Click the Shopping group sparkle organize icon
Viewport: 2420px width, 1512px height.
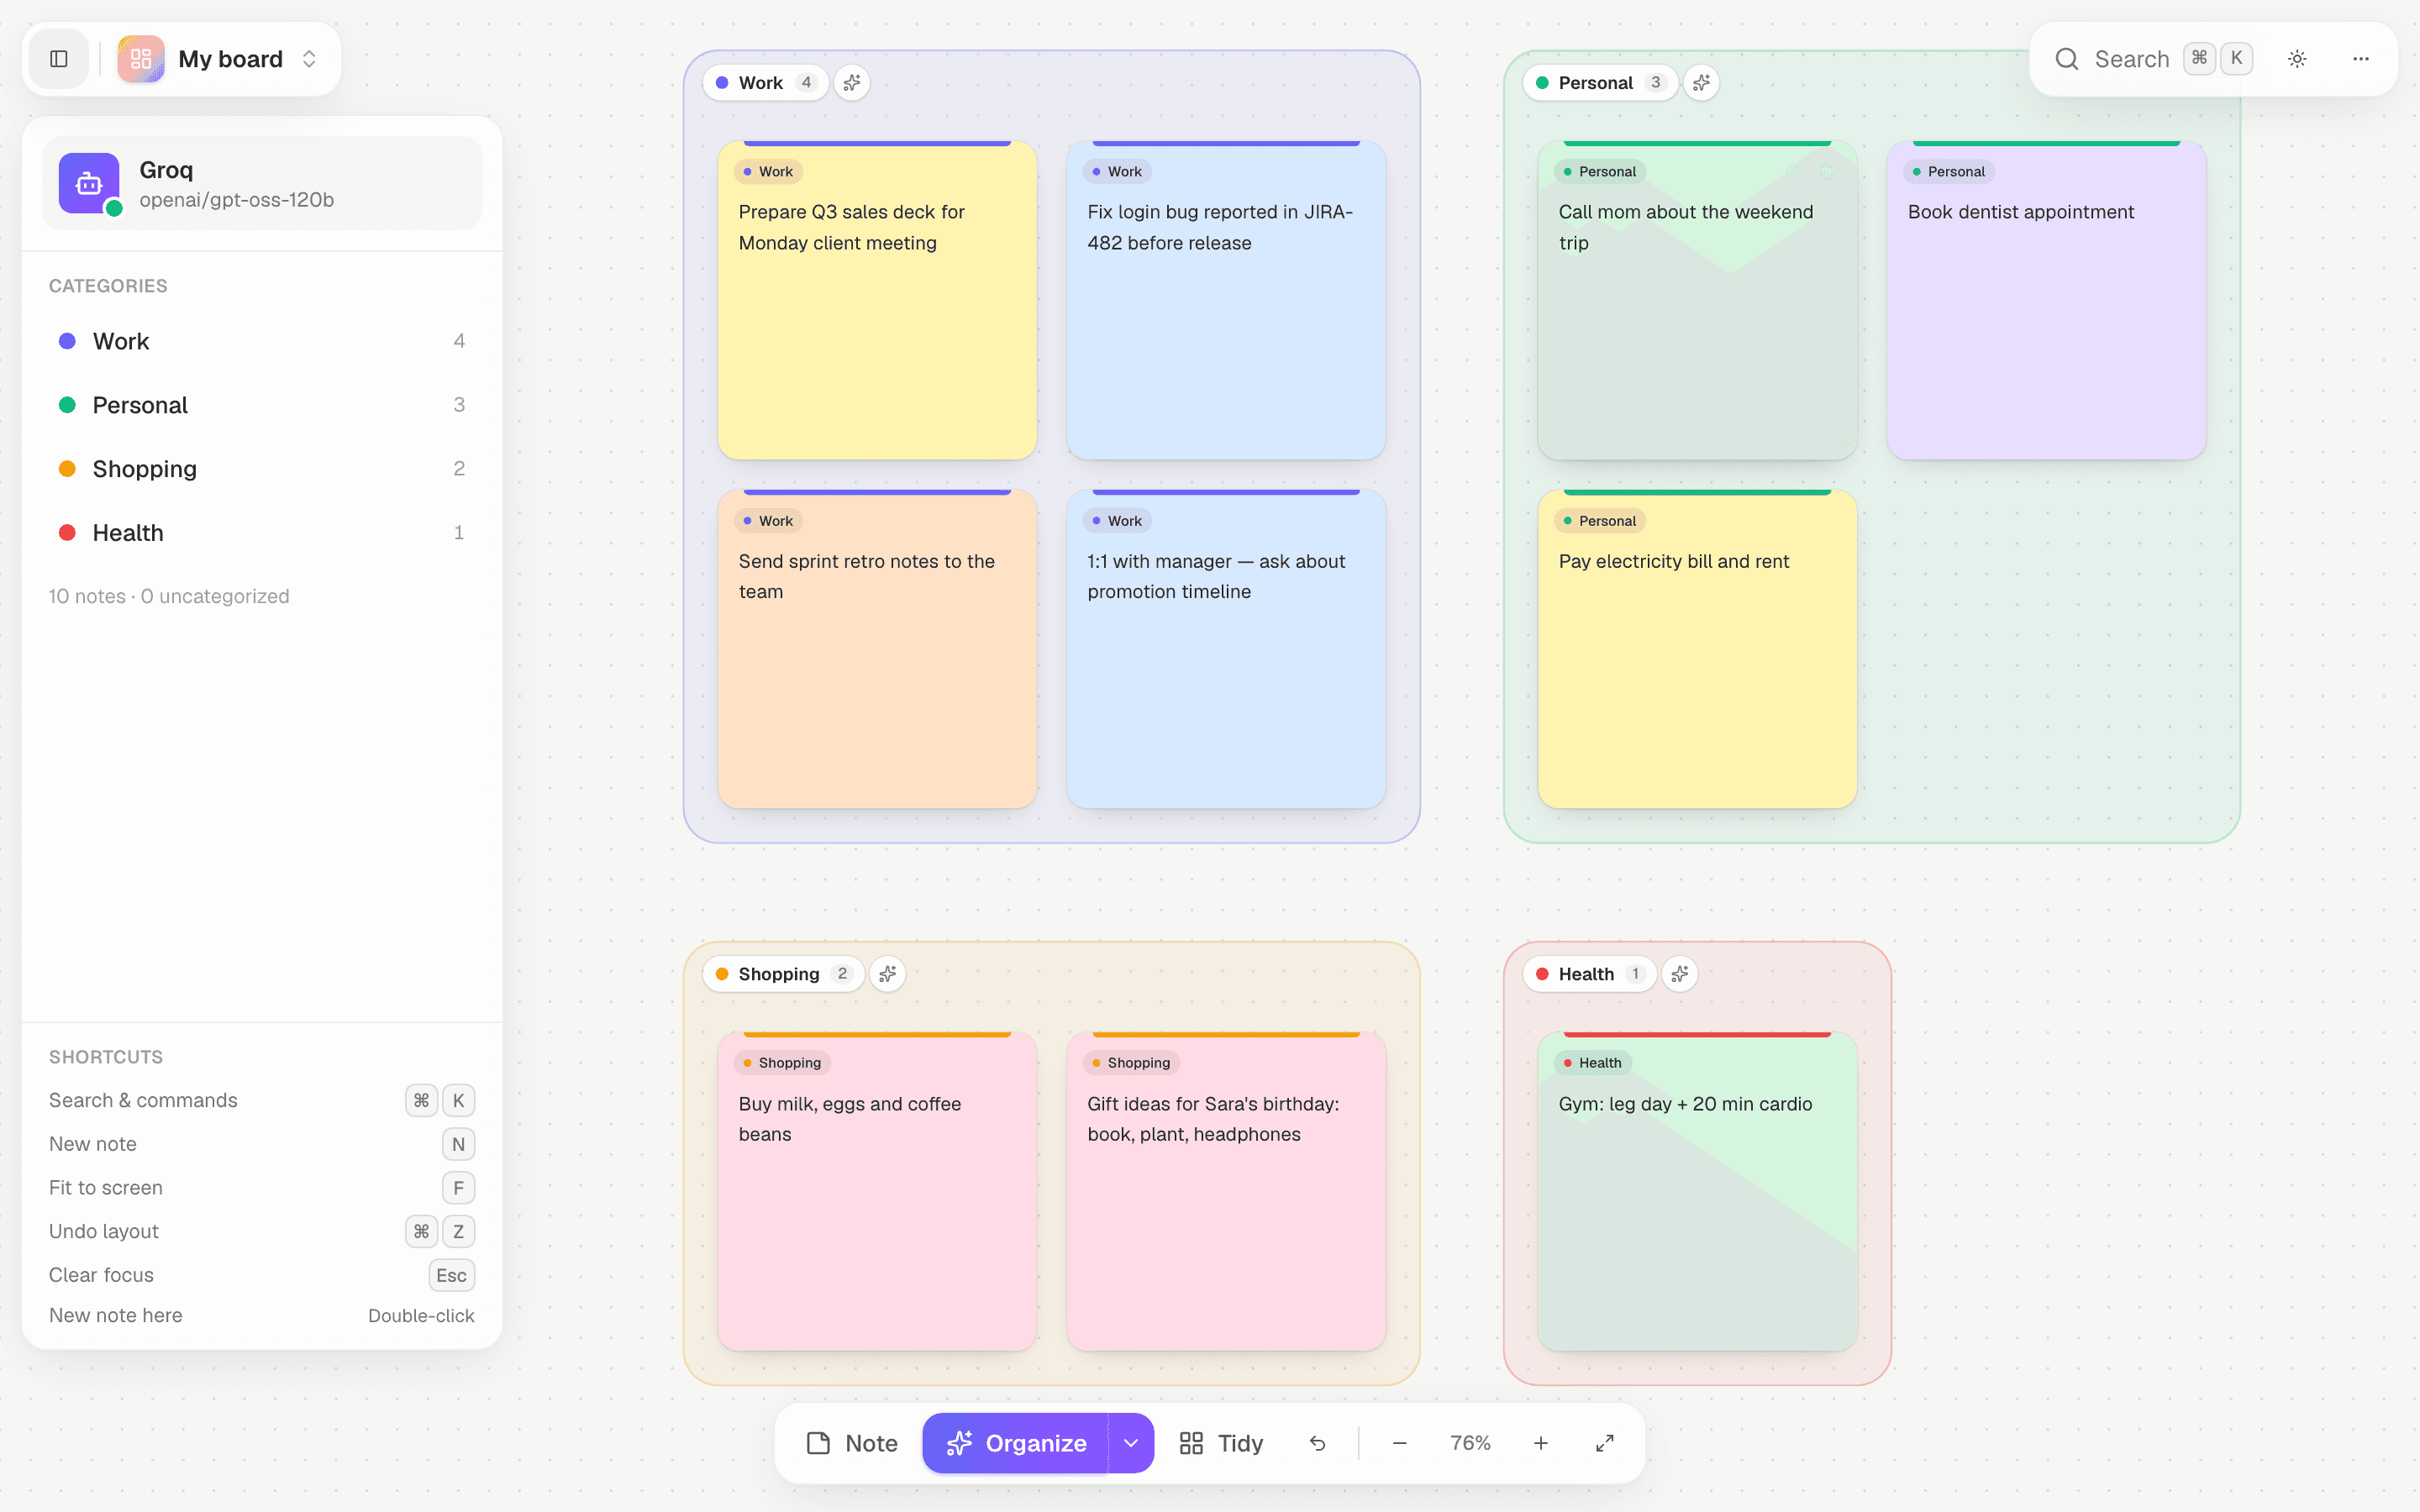tap(887, 974)
